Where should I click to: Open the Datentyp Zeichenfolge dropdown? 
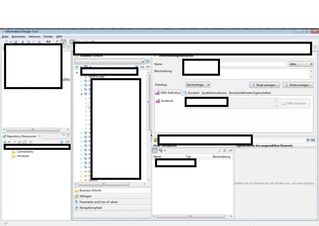pyautogui.click(x=198, y=85)
